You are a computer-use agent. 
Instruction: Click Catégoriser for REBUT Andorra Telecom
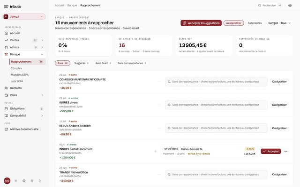(279, 128)
